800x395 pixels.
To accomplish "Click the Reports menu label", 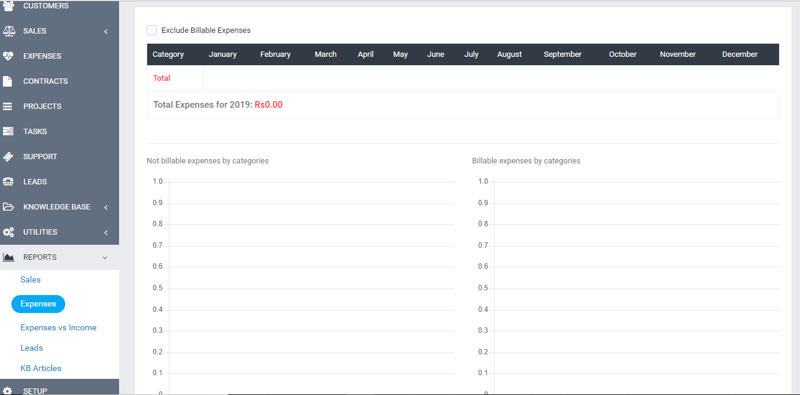I will pyautogui.click(x=40, y=257).
